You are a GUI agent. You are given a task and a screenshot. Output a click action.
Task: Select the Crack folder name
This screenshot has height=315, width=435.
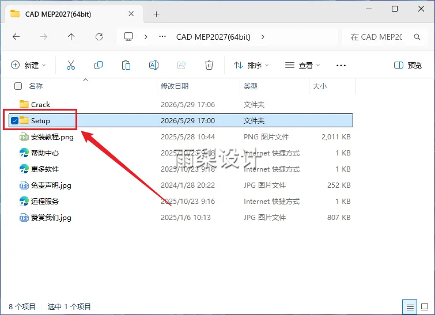tap(40, 105)
